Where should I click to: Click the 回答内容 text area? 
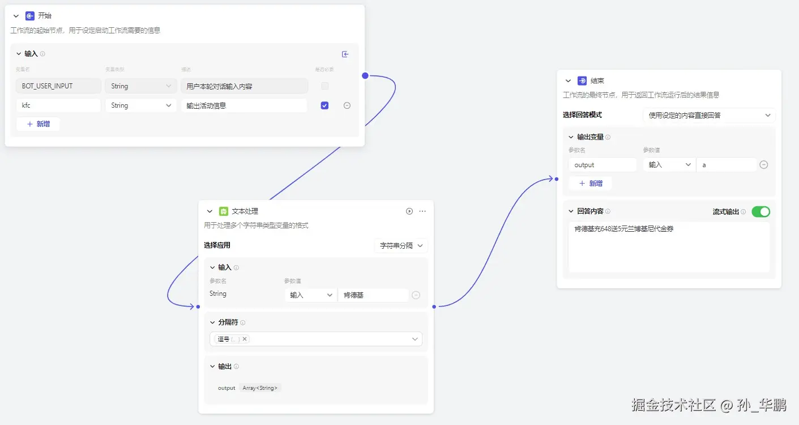coord(669,246)
